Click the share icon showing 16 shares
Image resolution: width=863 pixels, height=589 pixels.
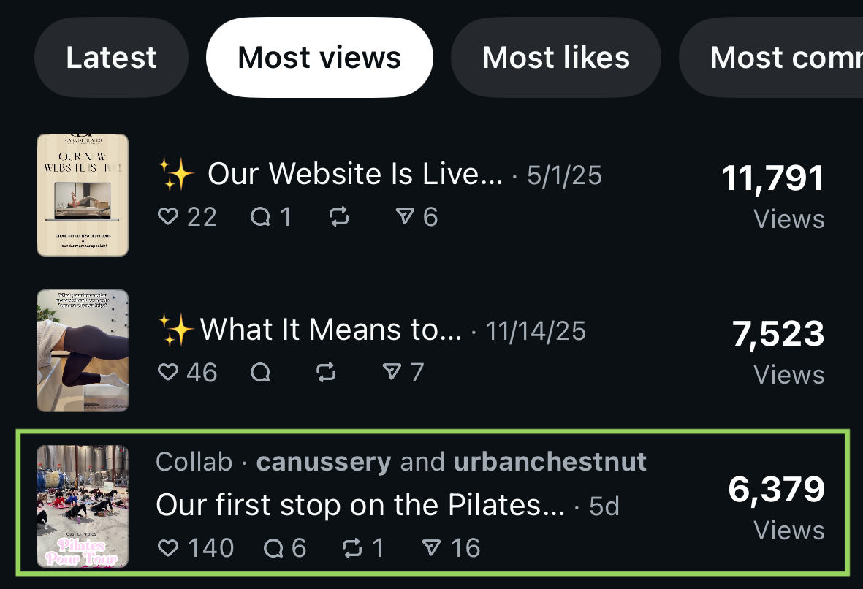pos(432,548)
